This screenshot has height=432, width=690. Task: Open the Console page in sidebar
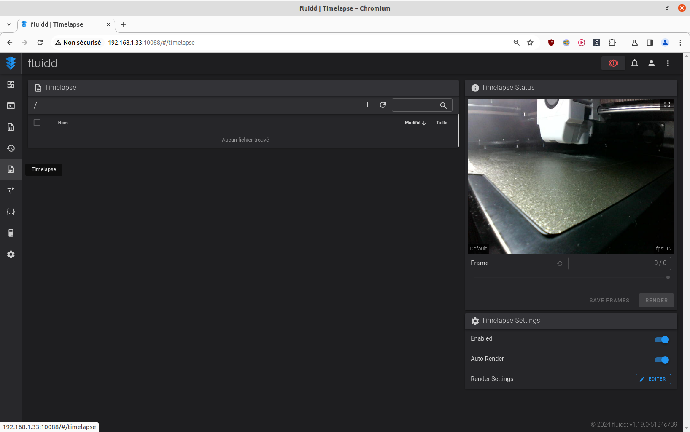pos(11,106)
